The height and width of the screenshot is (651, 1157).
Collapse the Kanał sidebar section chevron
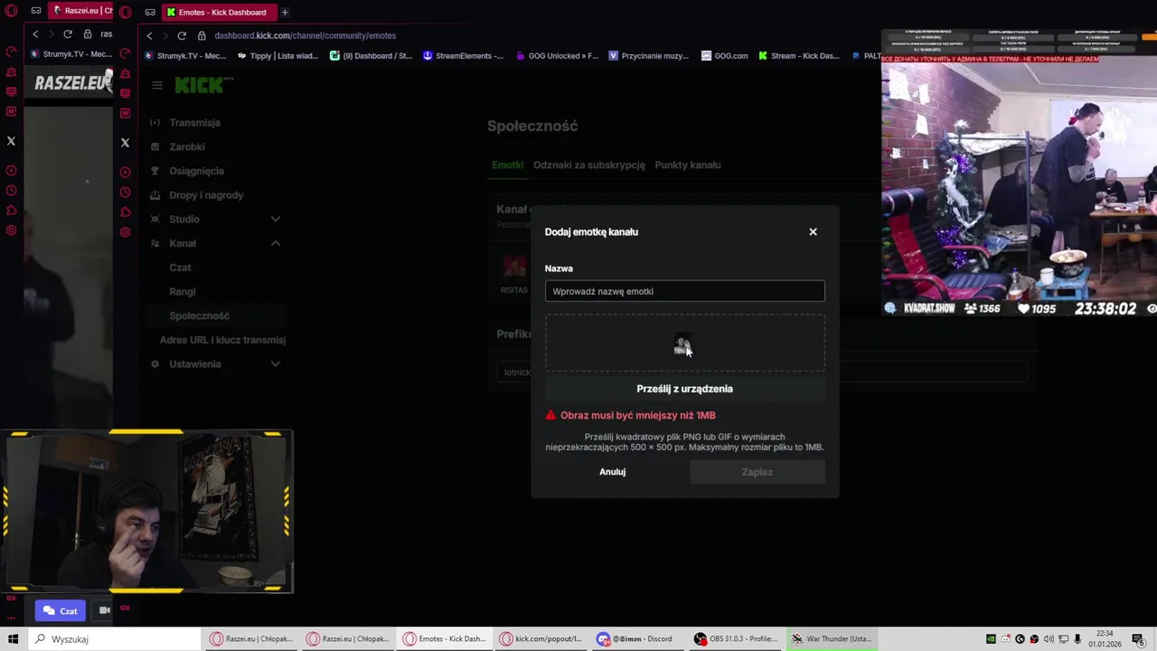pos(275,243)
